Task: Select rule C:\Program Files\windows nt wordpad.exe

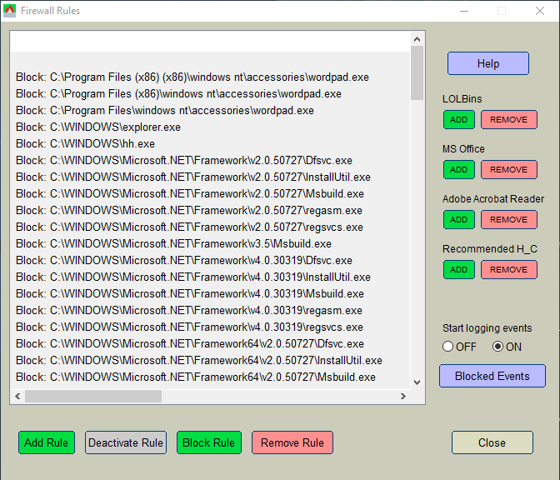Action: click(x=165, y=110)
